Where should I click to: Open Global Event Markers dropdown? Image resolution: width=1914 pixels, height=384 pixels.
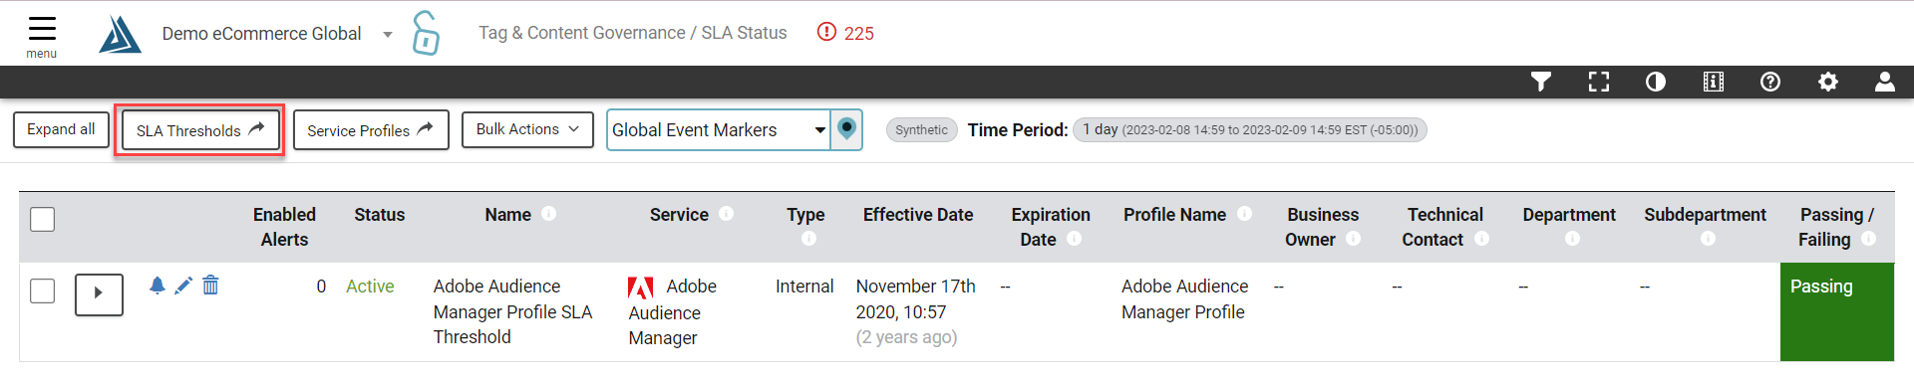719,129
